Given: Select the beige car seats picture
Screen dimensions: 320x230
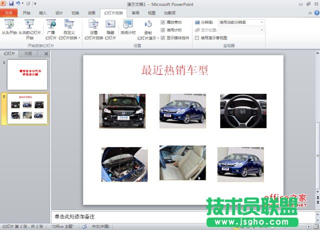Looking at the screenshot, I should [x=182, y=163].
